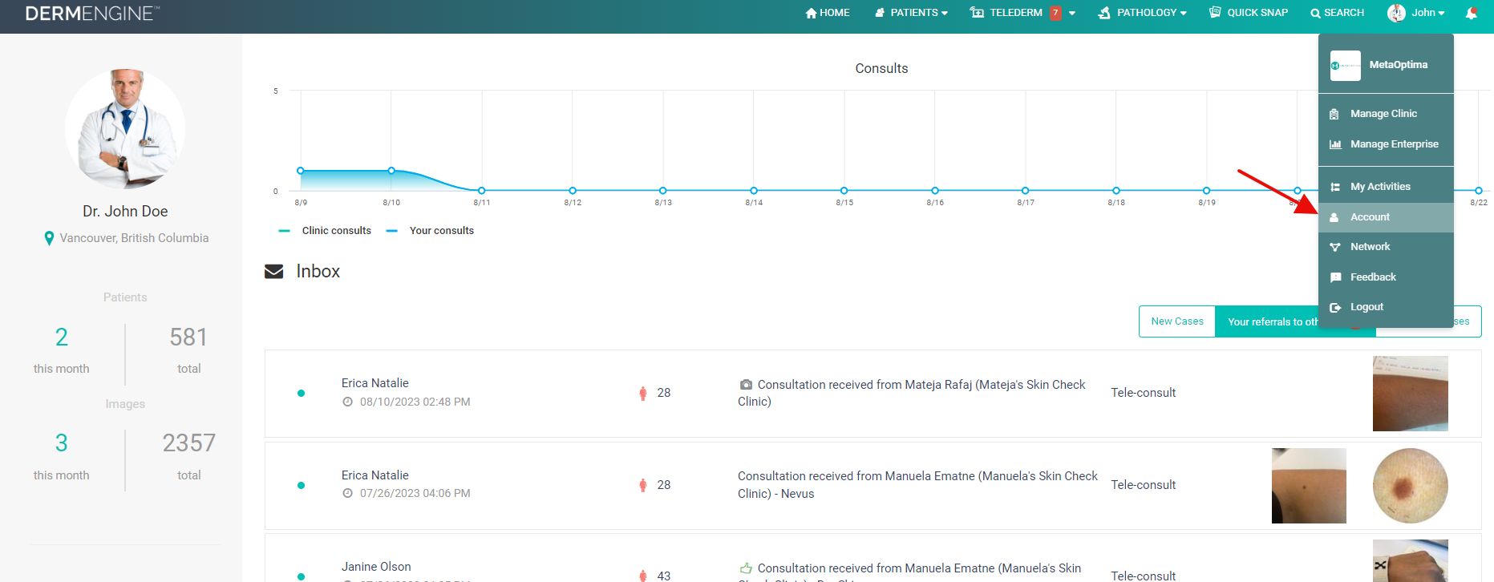
Task: Open Erica Natalie 07/26/2023 consult row
Action: (x=873, y=486)
